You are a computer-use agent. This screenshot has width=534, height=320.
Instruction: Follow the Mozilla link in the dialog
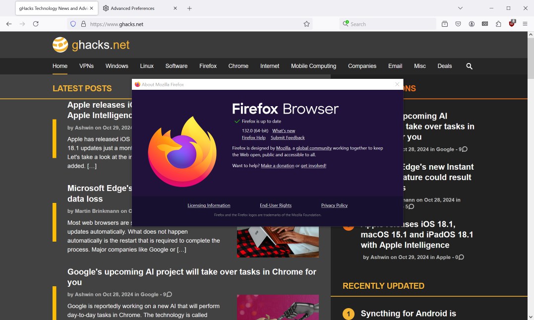tap(283, 148)
